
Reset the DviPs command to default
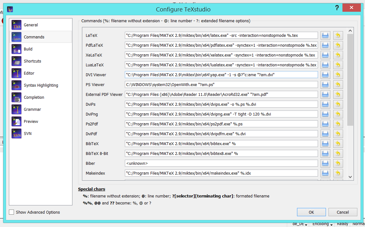click(338, 104)
